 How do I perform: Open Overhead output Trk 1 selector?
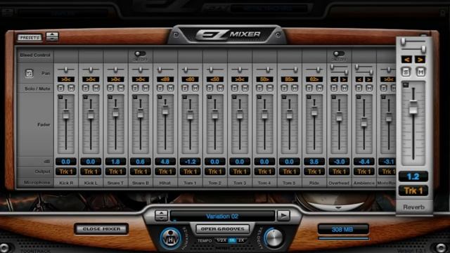[339, 171]
